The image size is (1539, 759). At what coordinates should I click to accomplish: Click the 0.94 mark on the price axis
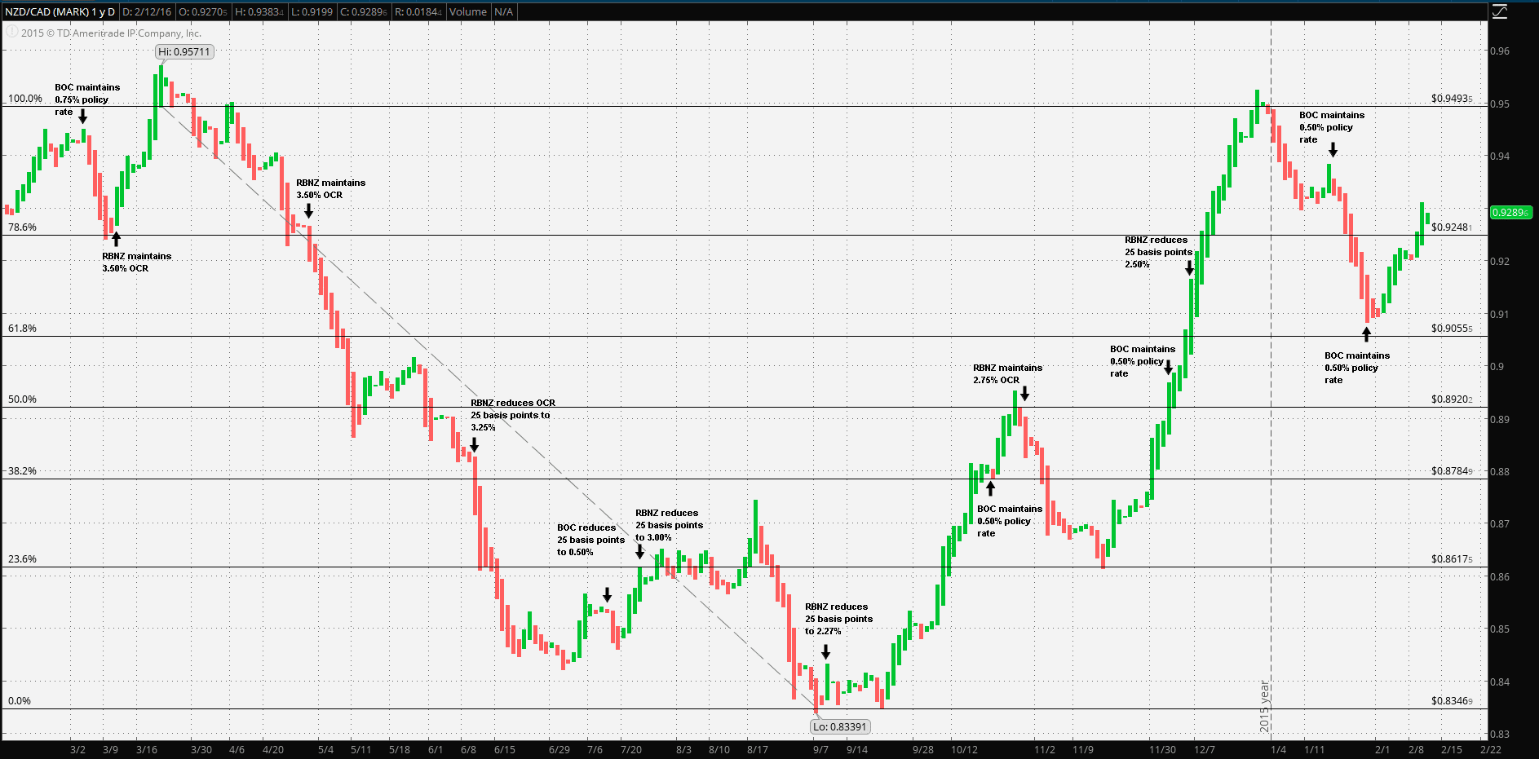coord(1500,157)
